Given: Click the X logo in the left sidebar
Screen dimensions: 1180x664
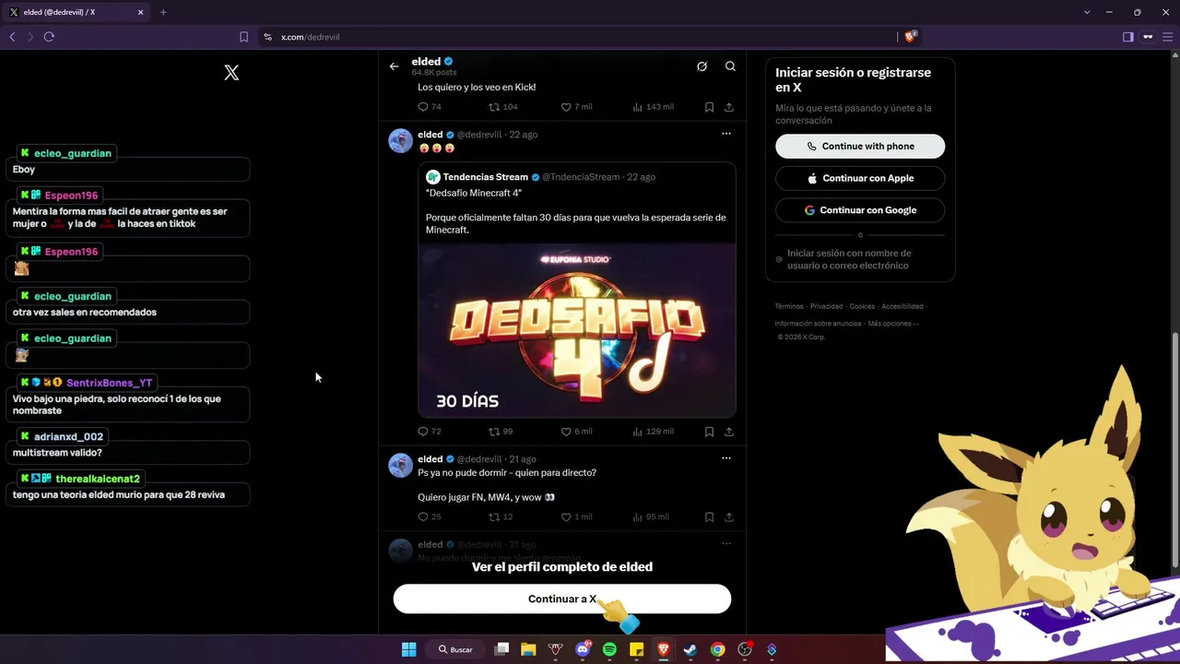Looking at the screenshot, I should [231, 73].
